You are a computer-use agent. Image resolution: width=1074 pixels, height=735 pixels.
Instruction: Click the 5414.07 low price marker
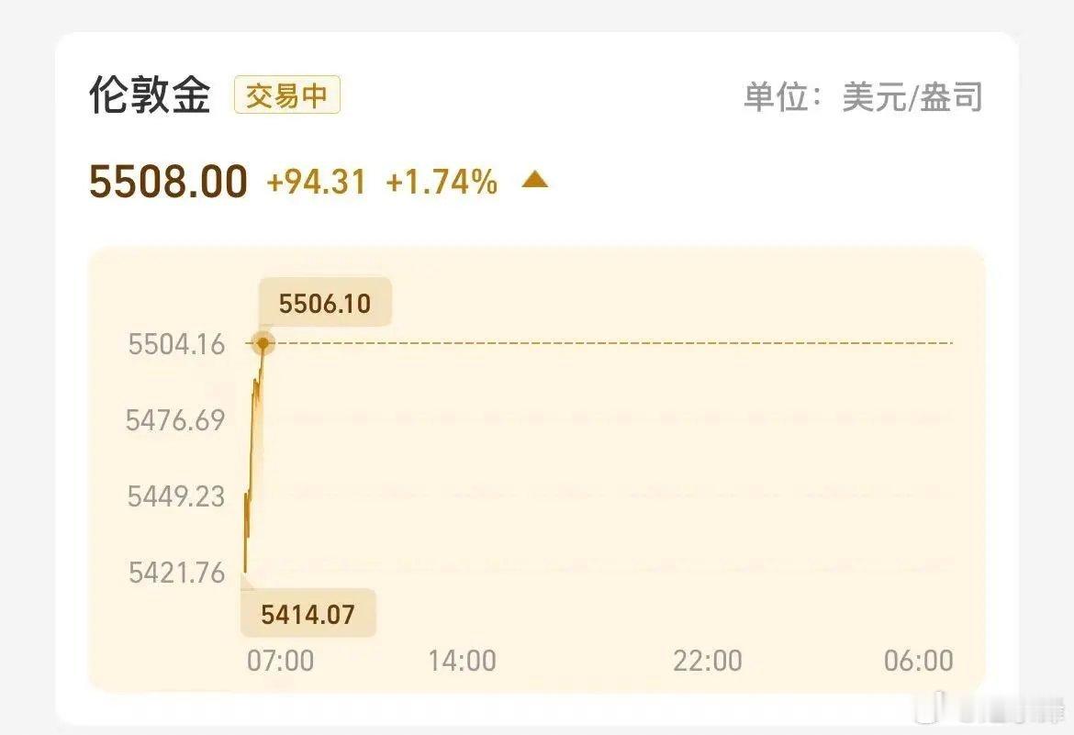pyautogui.click(x=308, y=613)
